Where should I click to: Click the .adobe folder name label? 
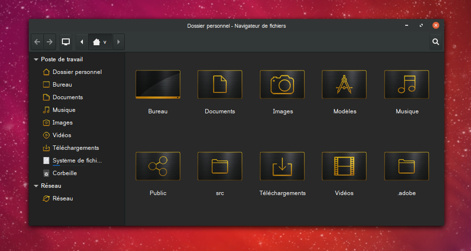click(x=407, y=193)
